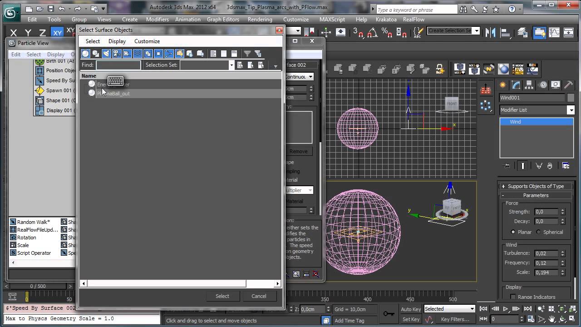The height and width of the screenshot is (327, 581).
Task: Click the 0 / 500 time slider
Action: coord(38,286)
